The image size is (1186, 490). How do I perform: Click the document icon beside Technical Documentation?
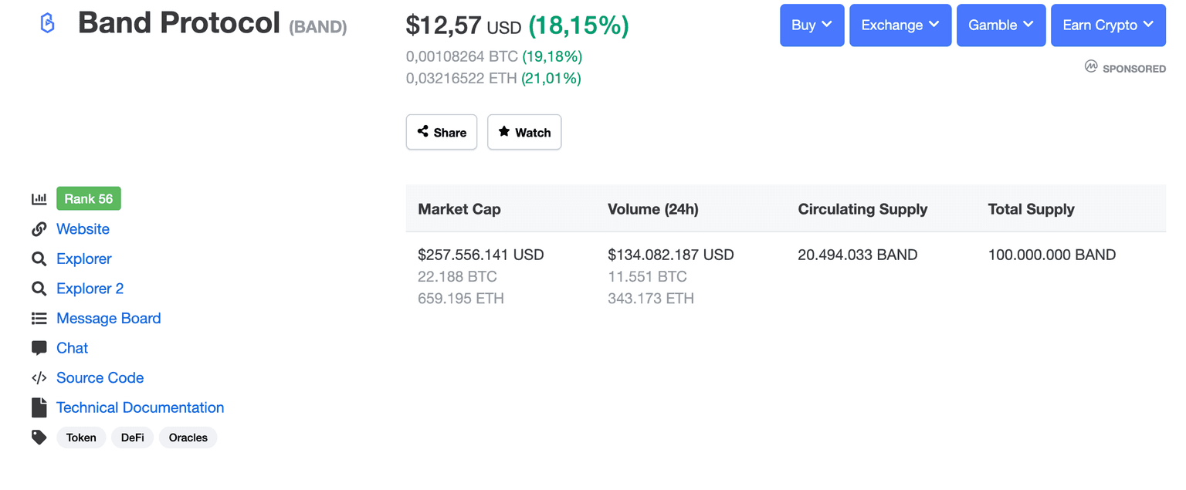point(39,407)
